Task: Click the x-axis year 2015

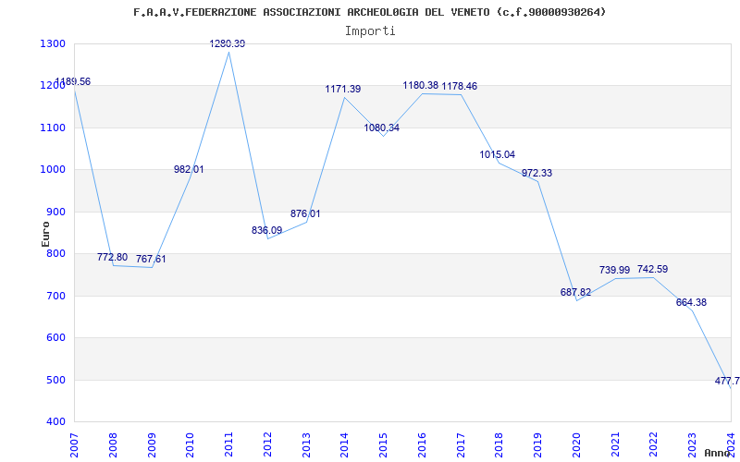Action: pos(383,445)
